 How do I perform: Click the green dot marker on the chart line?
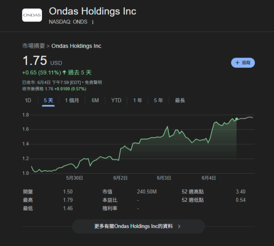[237, 119]
